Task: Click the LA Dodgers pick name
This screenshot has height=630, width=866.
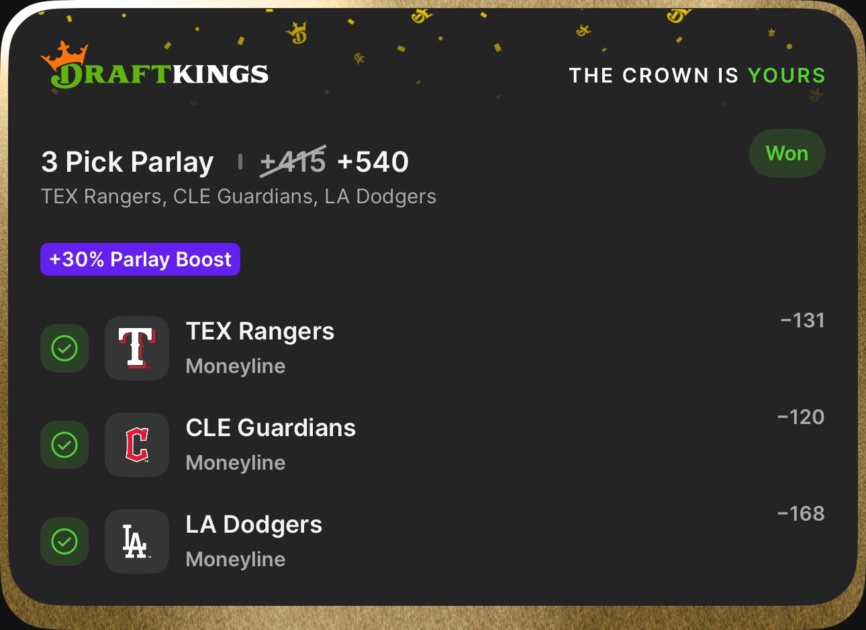Action: (x=254, y=525)
